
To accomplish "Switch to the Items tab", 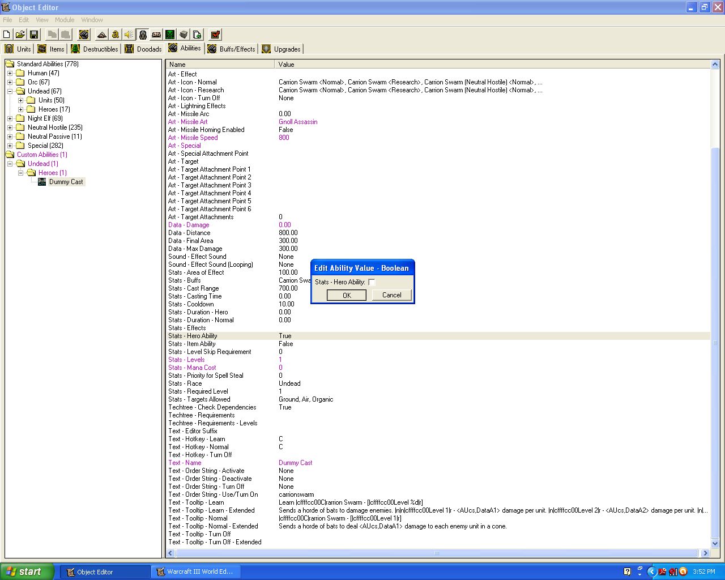I will point(51,49).
